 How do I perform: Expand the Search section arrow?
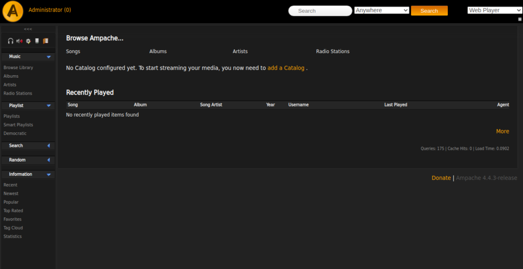point(49,146)
